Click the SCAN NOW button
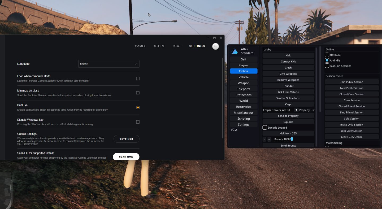 126,157
